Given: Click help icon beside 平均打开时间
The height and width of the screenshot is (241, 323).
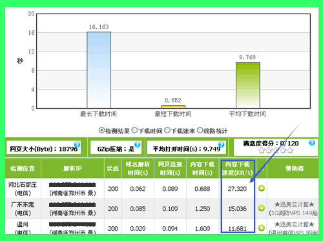Looking at the screenshot, I should point(221,144).
